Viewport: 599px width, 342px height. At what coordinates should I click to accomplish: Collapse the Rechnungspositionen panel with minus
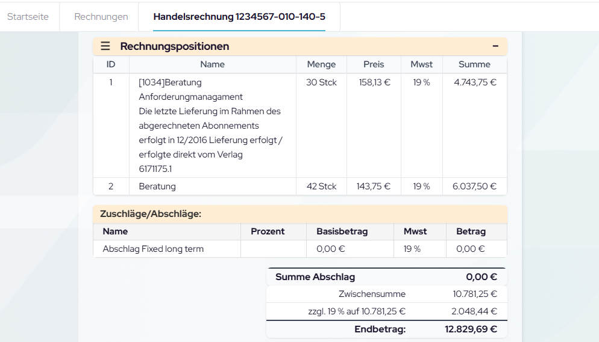[495, 46]
